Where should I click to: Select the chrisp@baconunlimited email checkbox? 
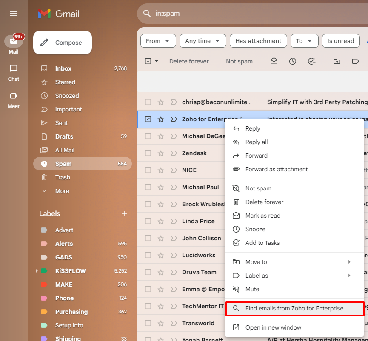point(148,102)
